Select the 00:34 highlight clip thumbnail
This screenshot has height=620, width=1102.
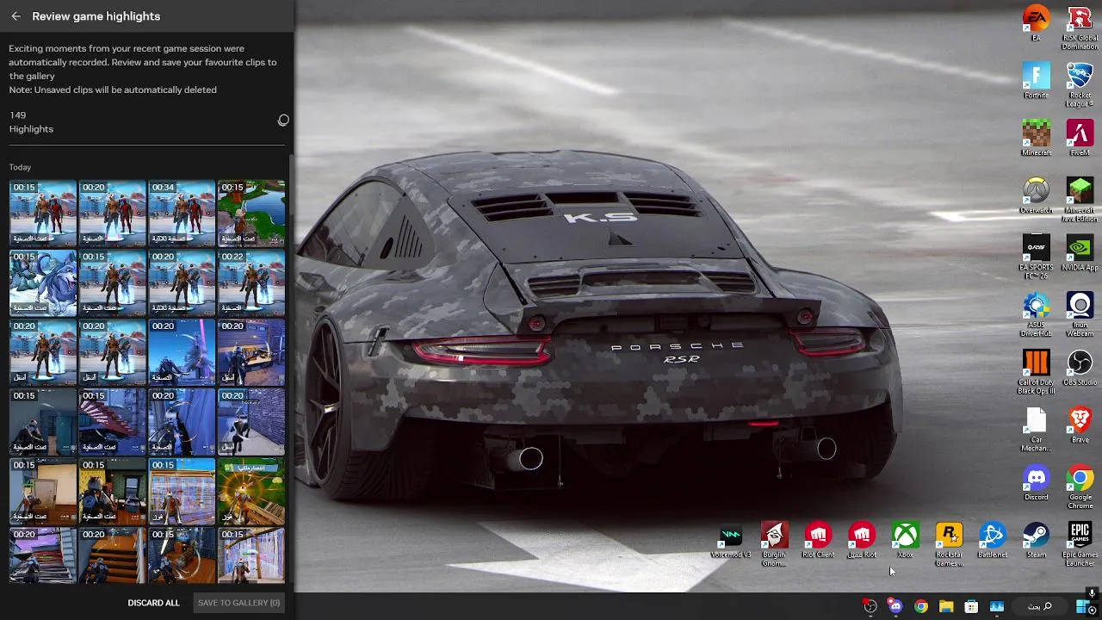182,213
